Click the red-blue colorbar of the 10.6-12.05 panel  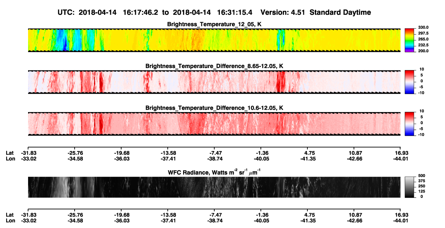click(409, 123)
